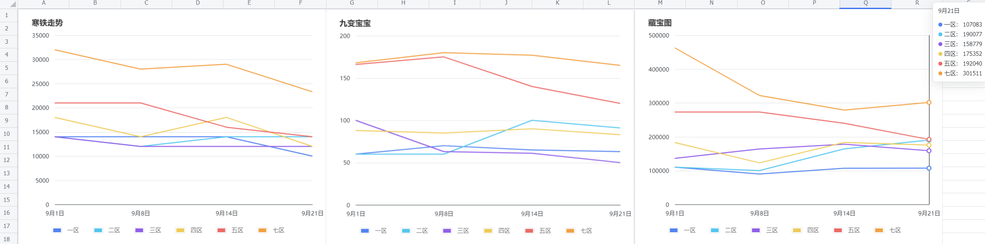Toggle 三区 legend in 藏宝图 chart

click(x=765, y=230)
